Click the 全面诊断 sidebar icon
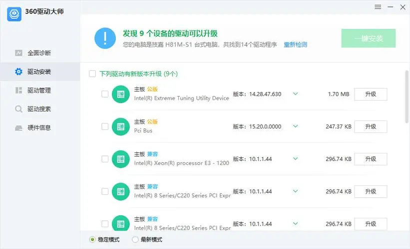 point(18,53)
